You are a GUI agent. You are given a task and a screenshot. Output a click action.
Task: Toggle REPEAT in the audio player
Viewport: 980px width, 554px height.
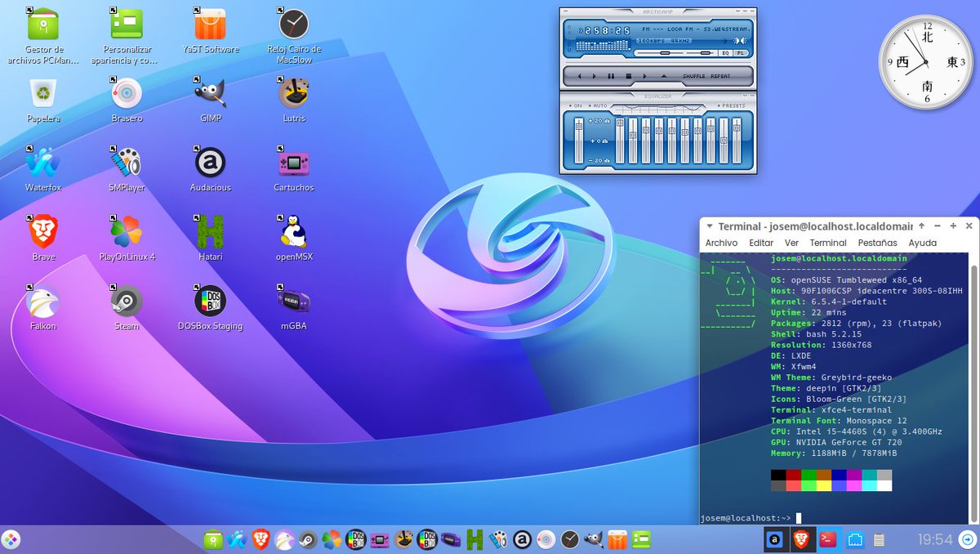720,76
